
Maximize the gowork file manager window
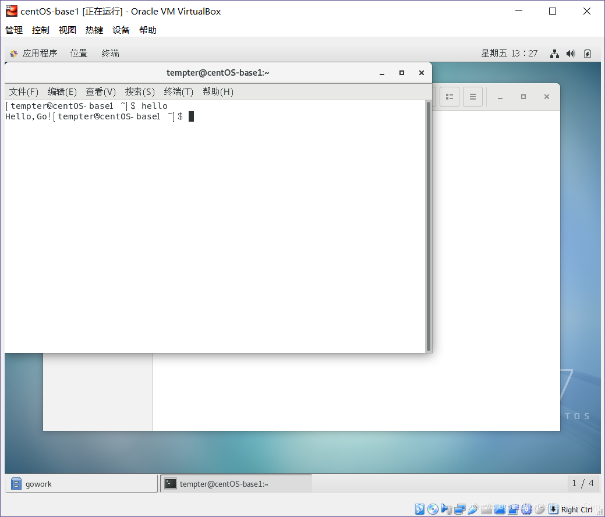(x=523, y=97)
